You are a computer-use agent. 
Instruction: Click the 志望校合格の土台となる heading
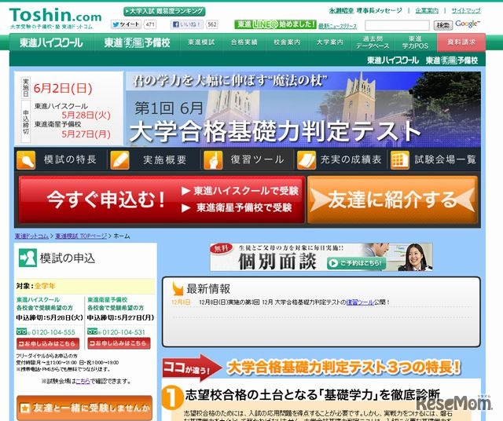312,395
